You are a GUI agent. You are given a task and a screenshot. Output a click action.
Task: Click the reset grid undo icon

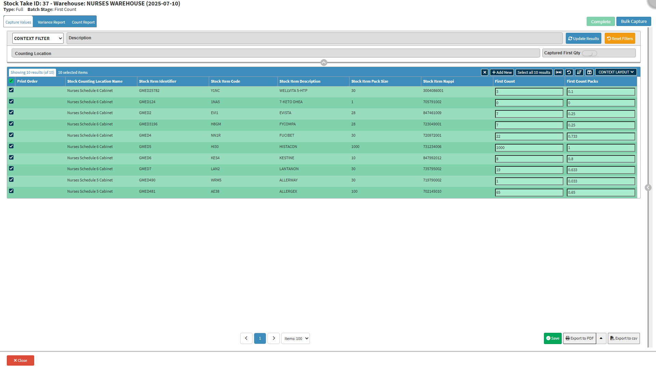point(569,72)
